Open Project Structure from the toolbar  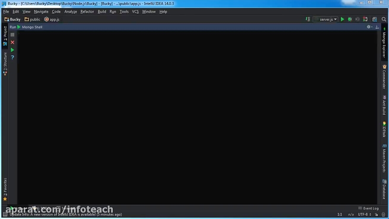pos(375,19)
